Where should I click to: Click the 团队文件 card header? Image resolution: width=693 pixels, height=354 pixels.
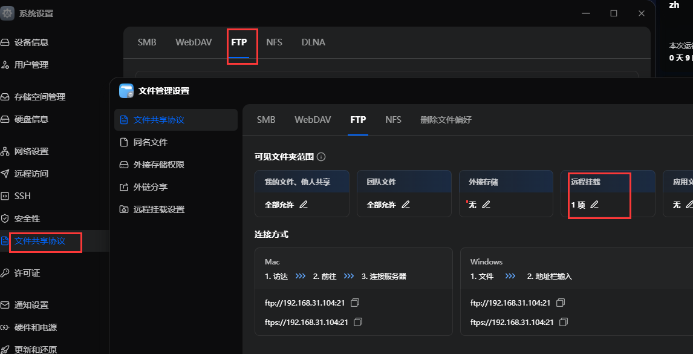click(x=404, y=182)
